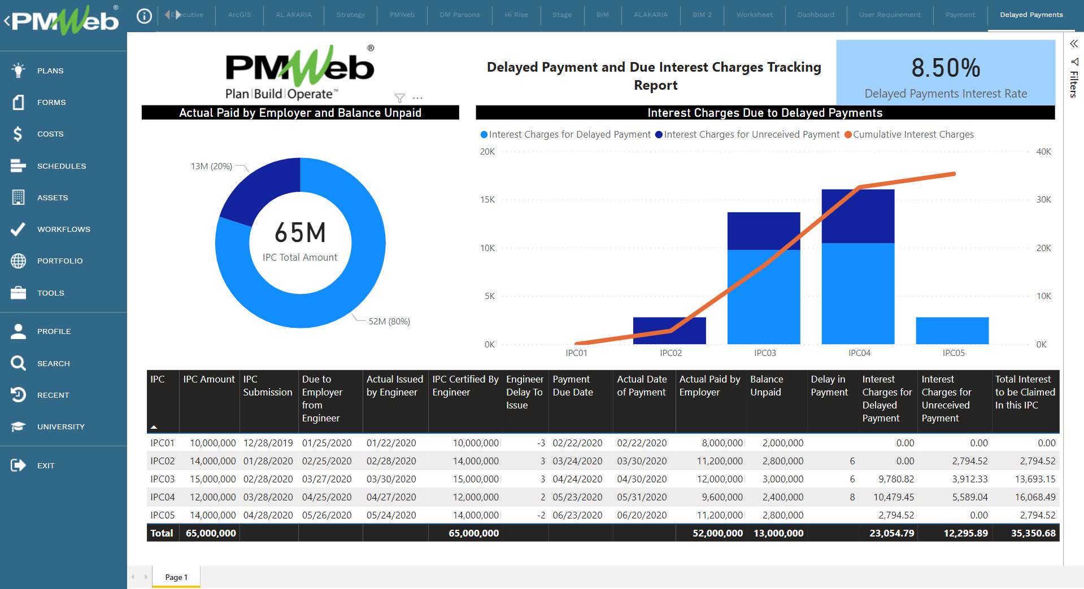
Task: Open the University graduation cap icon
Action: tap(18, 427)
